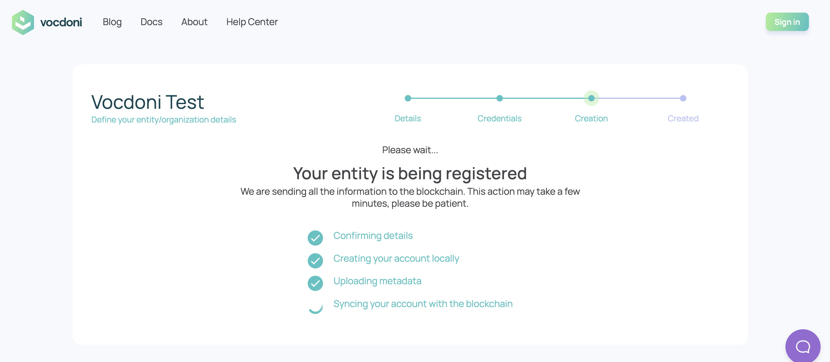Select the Details step label
The height and width of the screenshot is (362, 830).
click(x=408, y=119)
